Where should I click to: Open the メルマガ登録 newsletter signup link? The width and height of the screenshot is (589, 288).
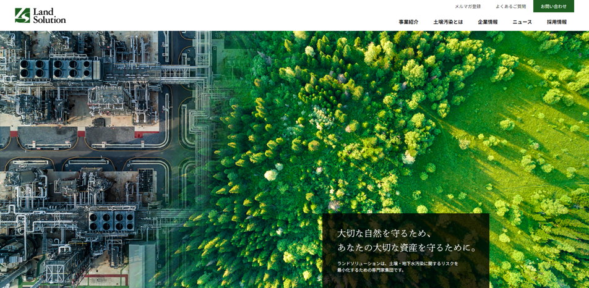click(x=467, y=6)
